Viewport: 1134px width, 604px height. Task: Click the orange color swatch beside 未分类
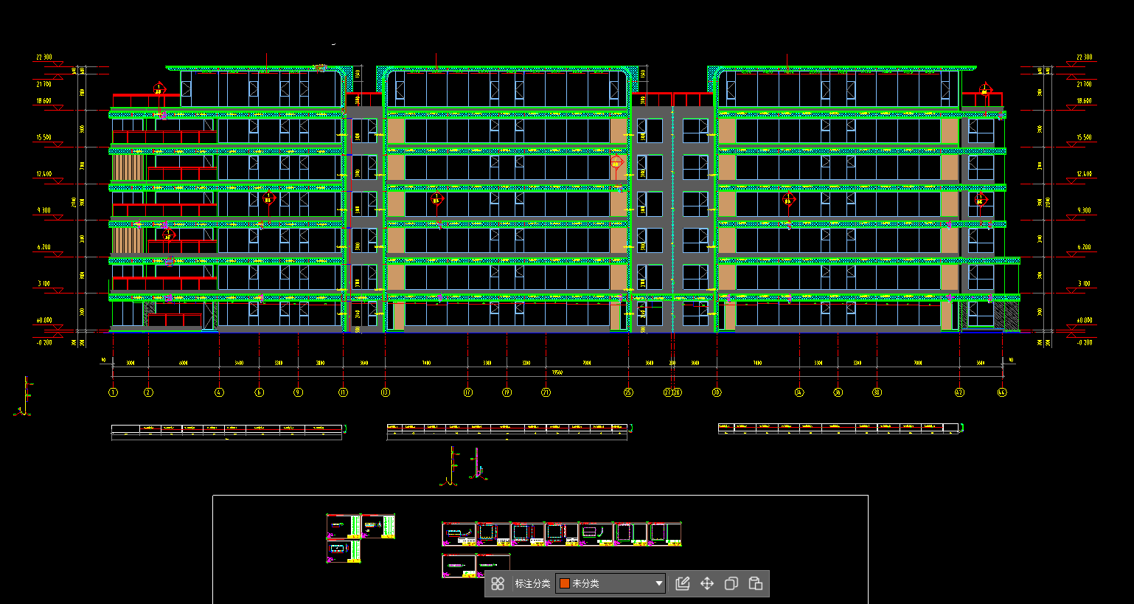coord(565,583)
